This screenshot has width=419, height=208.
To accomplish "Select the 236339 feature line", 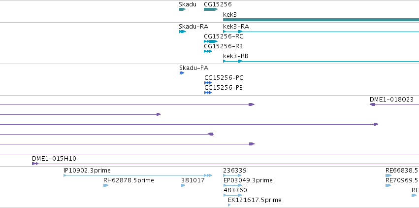I will (x=232, y=175).
